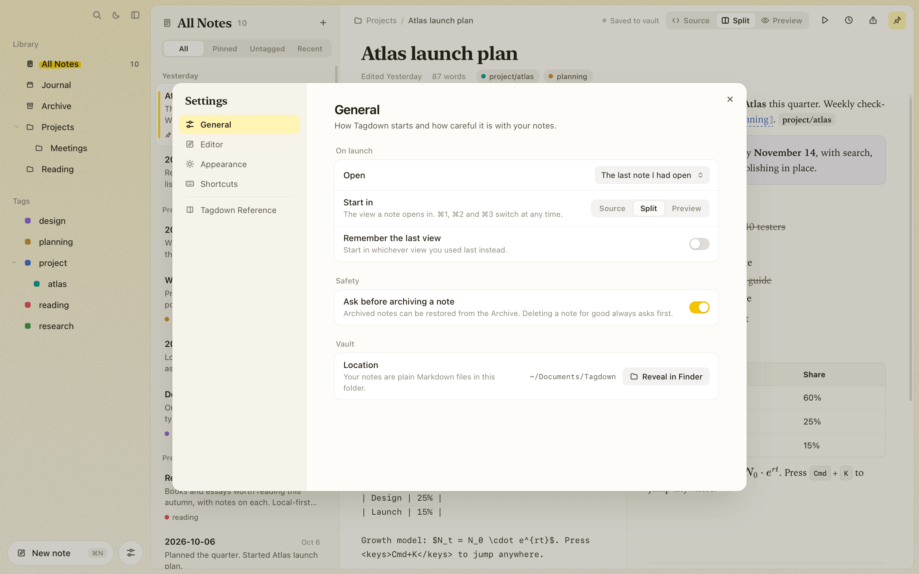Open the Shortcuts settings section
Viewport: 919px width, 574px height.
(239, 184)
